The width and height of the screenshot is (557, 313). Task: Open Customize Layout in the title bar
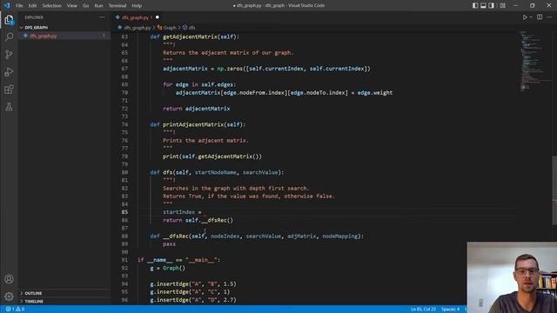pos(502,5)
